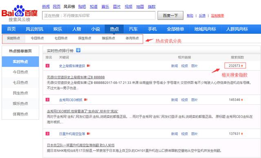Click the red 定制榜单 link
Viewport: 261px width, 158px height.
pyautogui.click(x=217, y=15)
